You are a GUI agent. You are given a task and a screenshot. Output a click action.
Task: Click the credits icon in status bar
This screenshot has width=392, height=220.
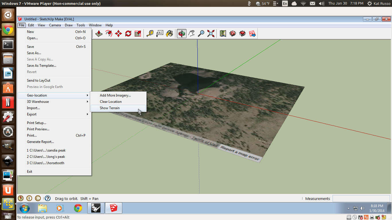[x=29, y=198]
